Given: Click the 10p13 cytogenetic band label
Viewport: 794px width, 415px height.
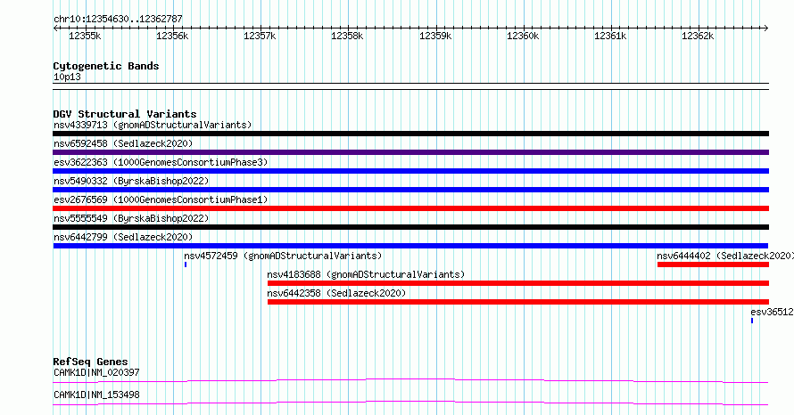Looking at the screenshot, I should coord(67,77).
